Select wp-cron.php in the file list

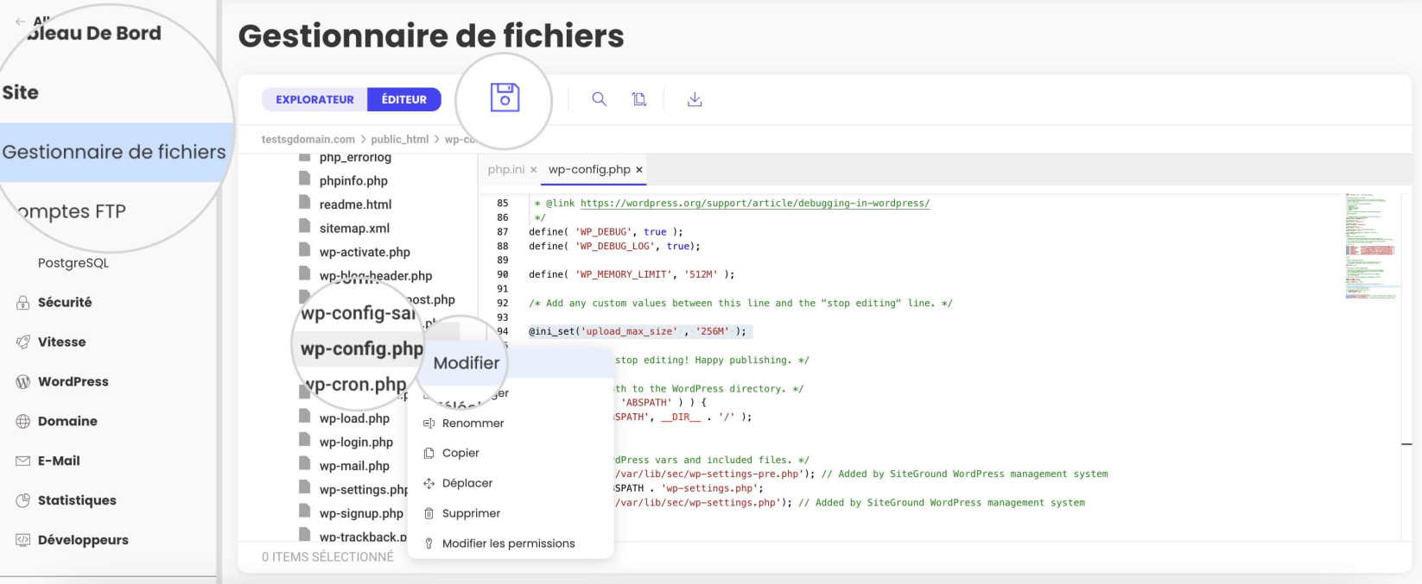[357, 385]
